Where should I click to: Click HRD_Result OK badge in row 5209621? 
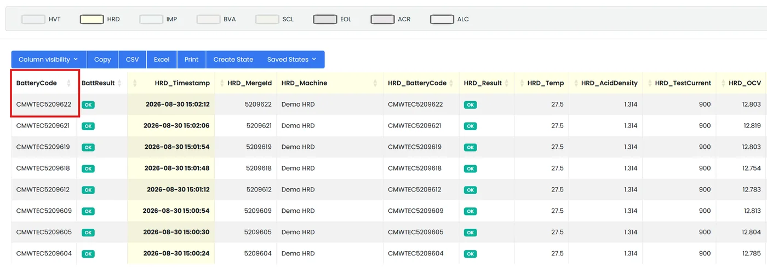click(470, 126)
